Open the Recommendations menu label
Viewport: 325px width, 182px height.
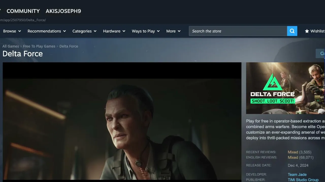point(44,31)
